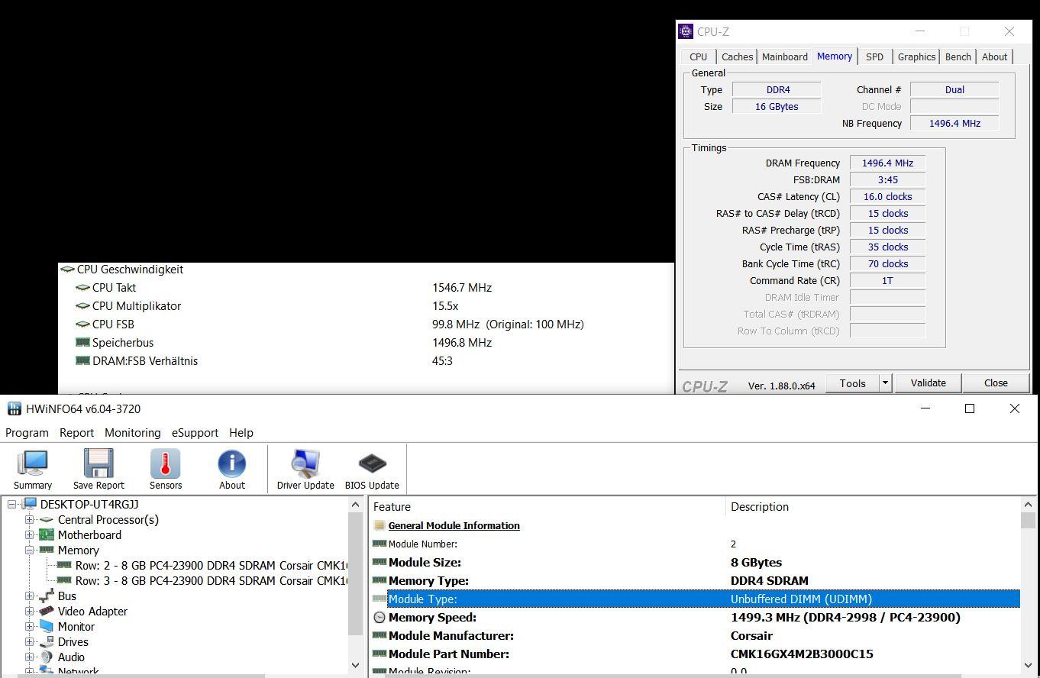Click the About info icon in HWiNFO64

tap(231, 463)
